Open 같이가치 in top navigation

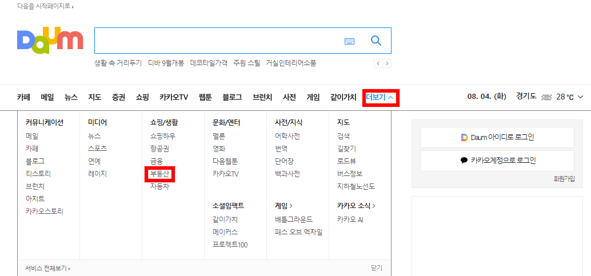pos(343,97)
